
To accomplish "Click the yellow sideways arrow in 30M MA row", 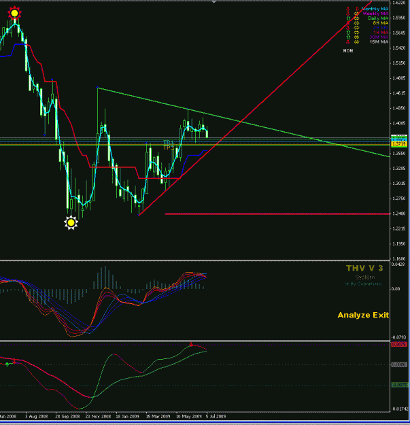I will tap(356, 37).
